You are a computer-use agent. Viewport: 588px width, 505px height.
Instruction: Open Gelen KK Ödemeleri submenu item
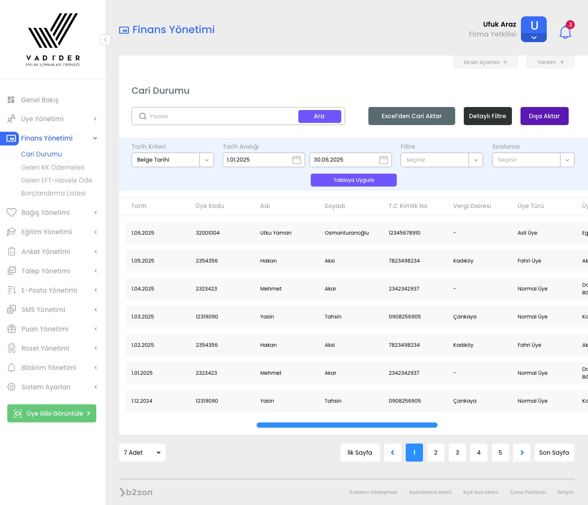point(52,167)
